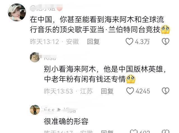The width and height of the screenshot is (179, 133).
Task: Open the white cat avatar profile
Action: coord(35,57)
